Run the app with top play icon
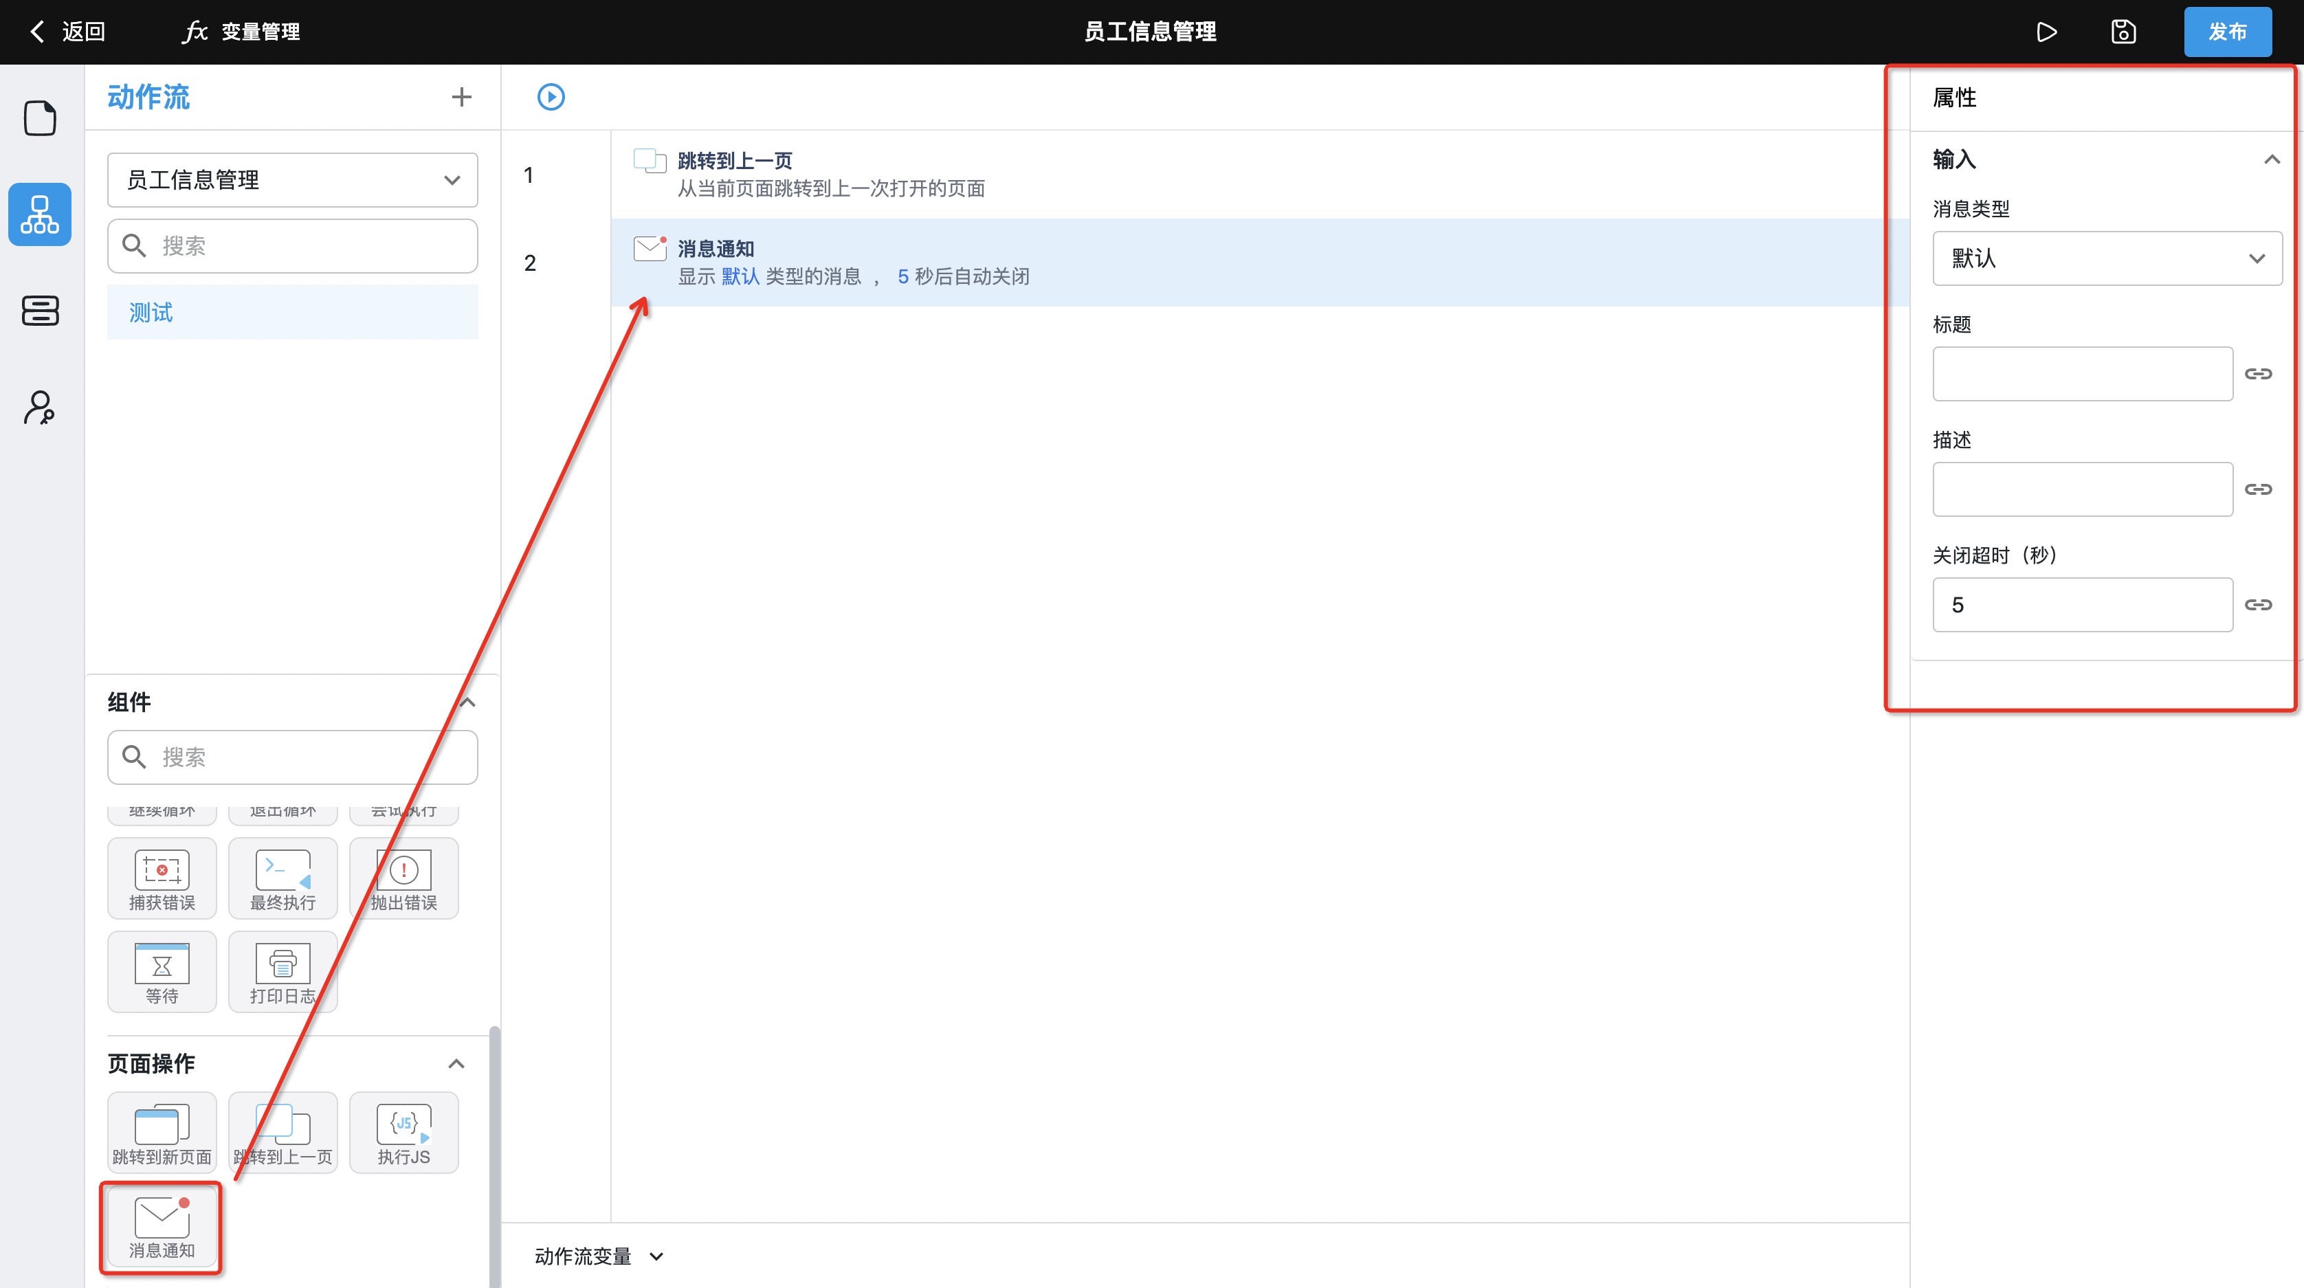Screen dimensions: 2304x1288 point(2046,32)
